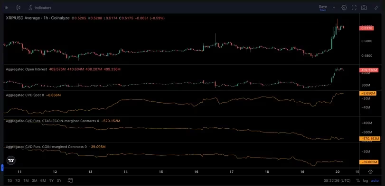Open the 1h timeframe interval dropdown

[x=6, y=8]
